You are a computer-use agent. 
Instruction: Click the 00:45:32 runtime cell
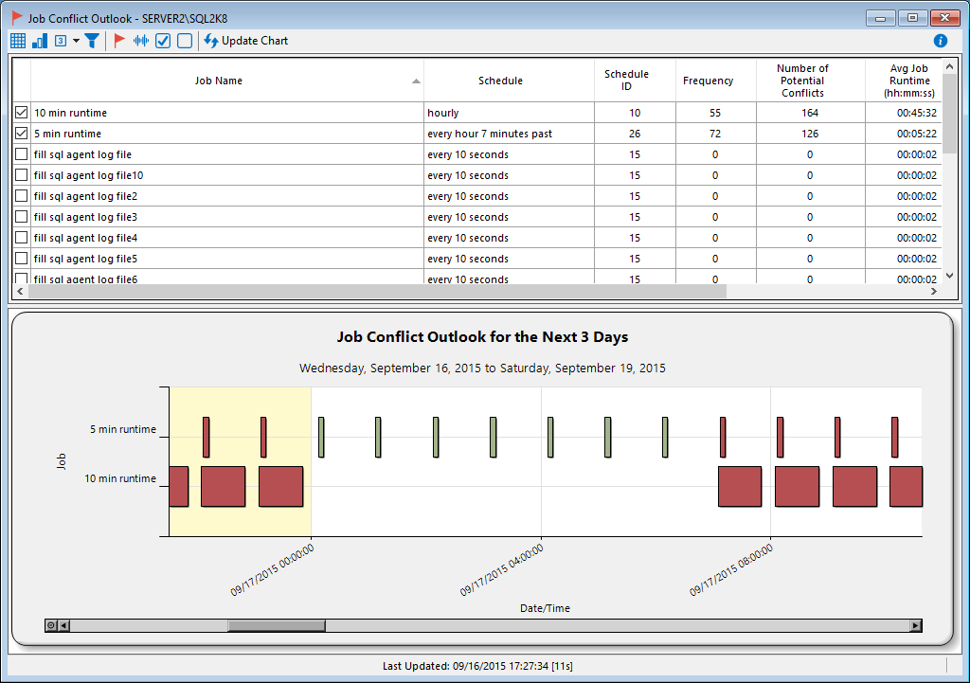point(903,113)
